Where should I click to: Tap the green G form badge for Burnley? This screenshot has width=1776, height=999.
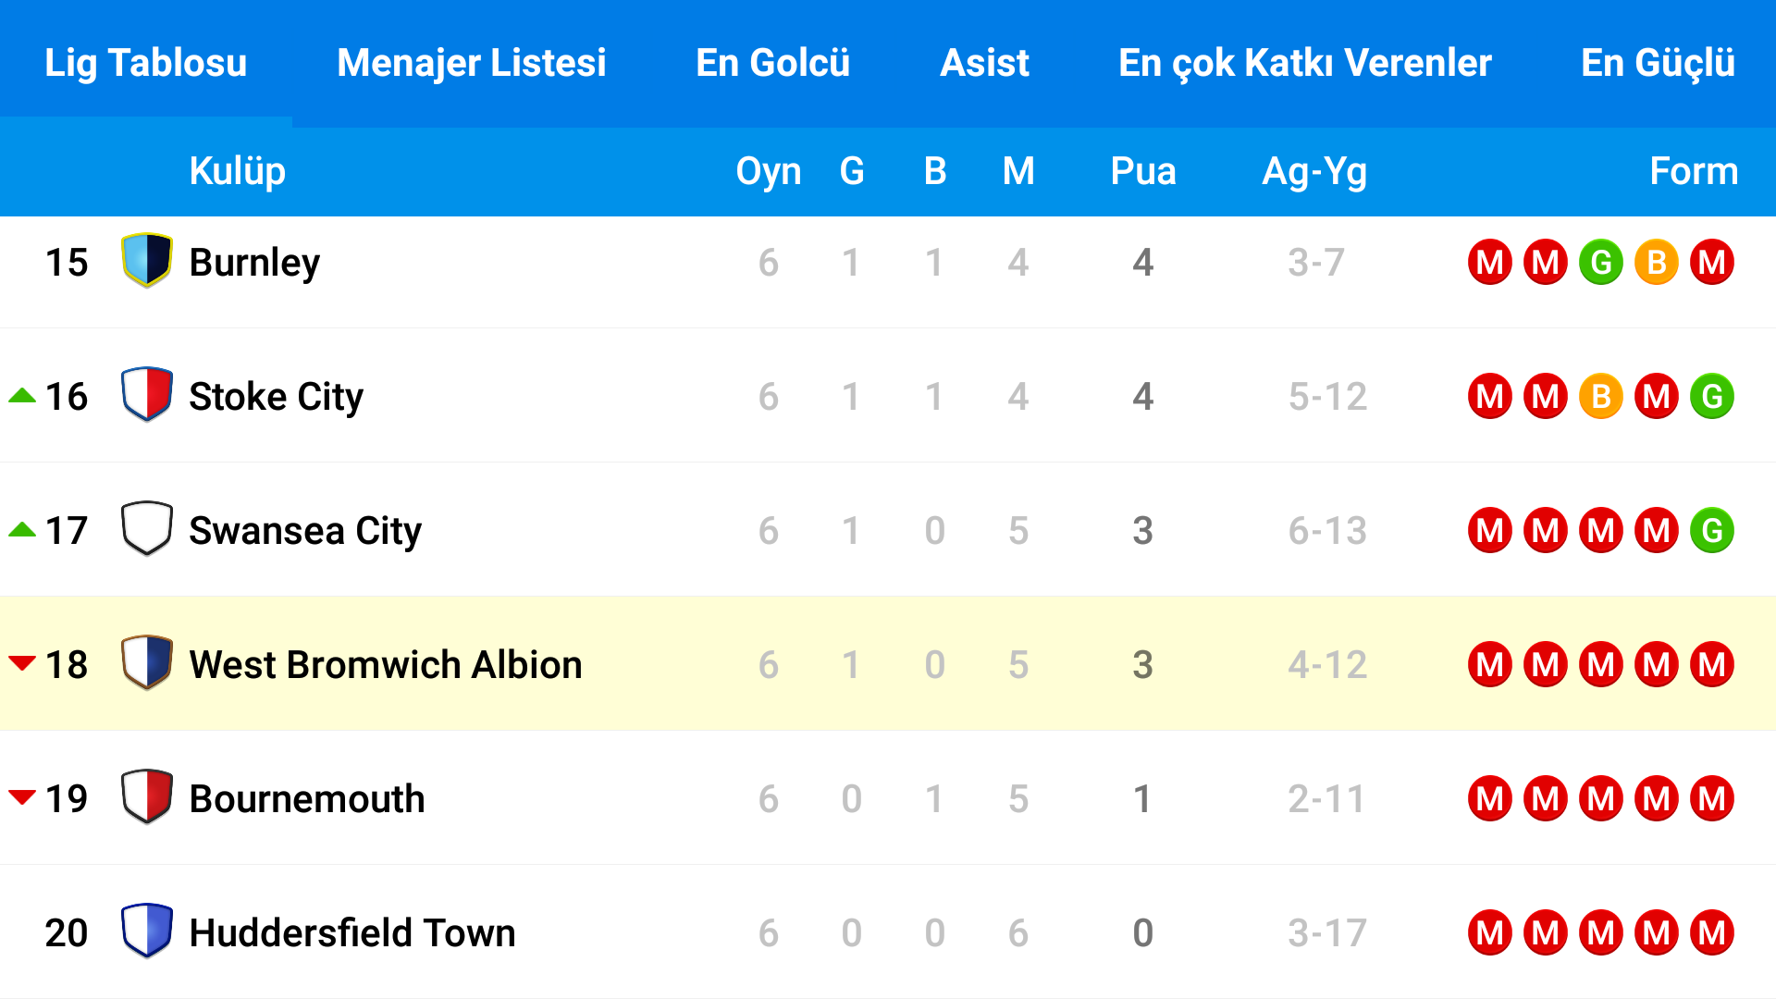pyautogui.click(x=1601, y=263)
